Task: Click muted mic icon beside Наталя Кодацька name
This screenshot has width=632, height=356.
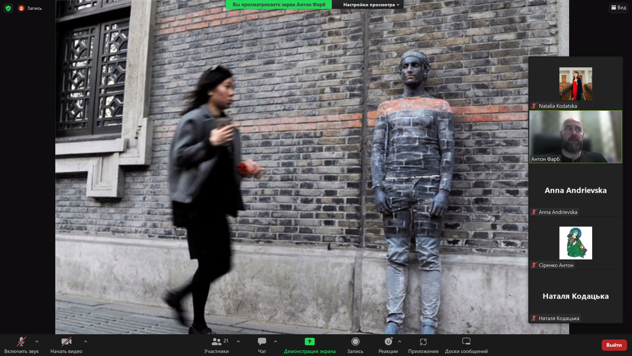Action: pos(534,318)
